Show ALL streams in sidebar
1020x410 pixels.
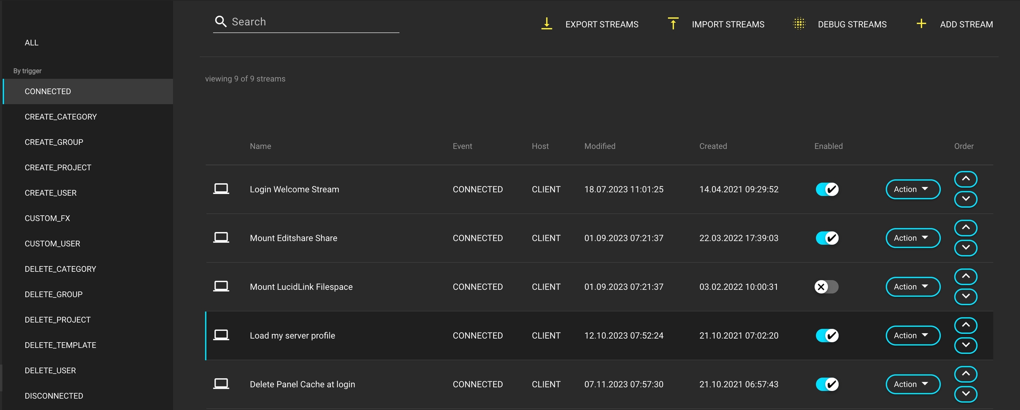[x=31, y=43]
